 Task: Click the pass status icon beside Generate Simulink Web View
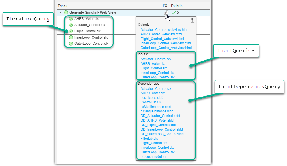click(65, 12)
